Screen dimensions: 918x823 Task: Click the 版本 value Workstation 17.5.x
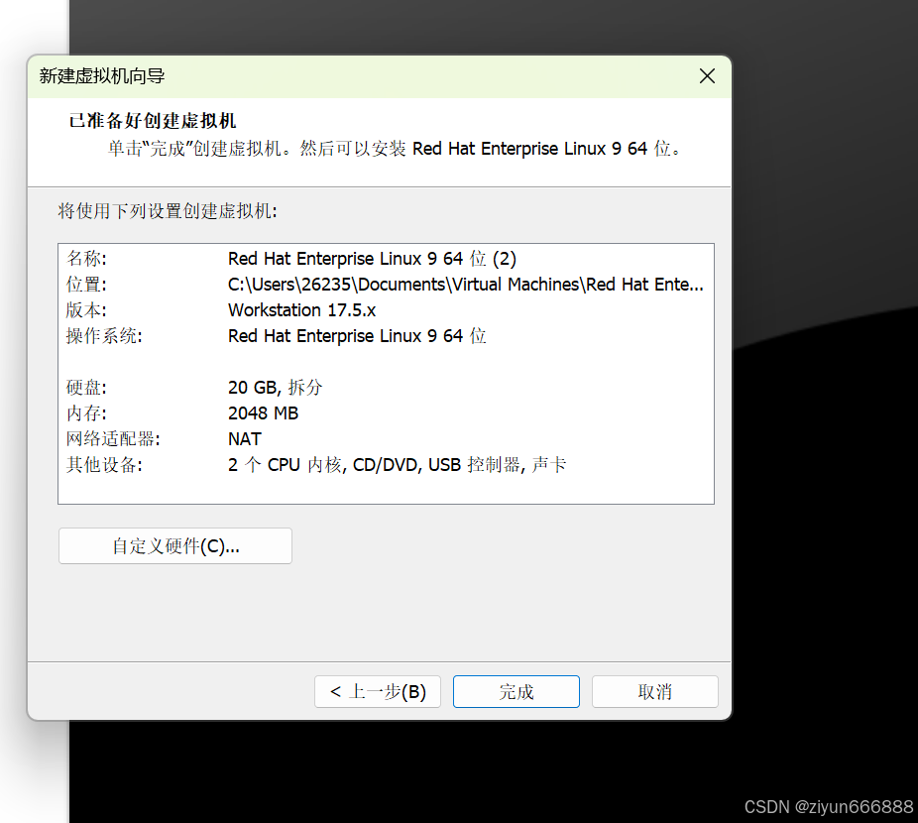pyautogui.click(x=301, y=310)
